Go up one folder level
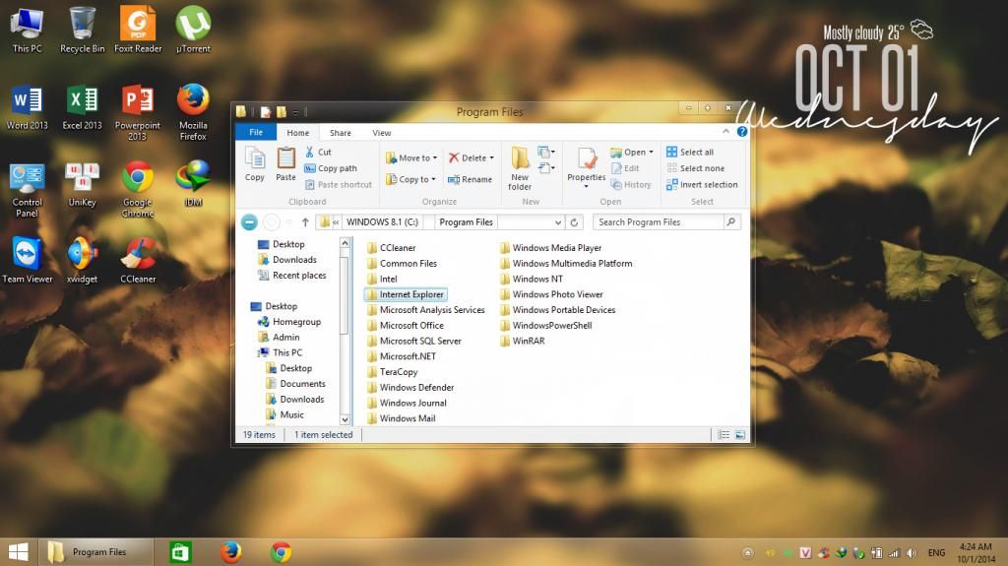Image resolution: width=1008 pixels, height=566 pixels. (x=305, y=222)
